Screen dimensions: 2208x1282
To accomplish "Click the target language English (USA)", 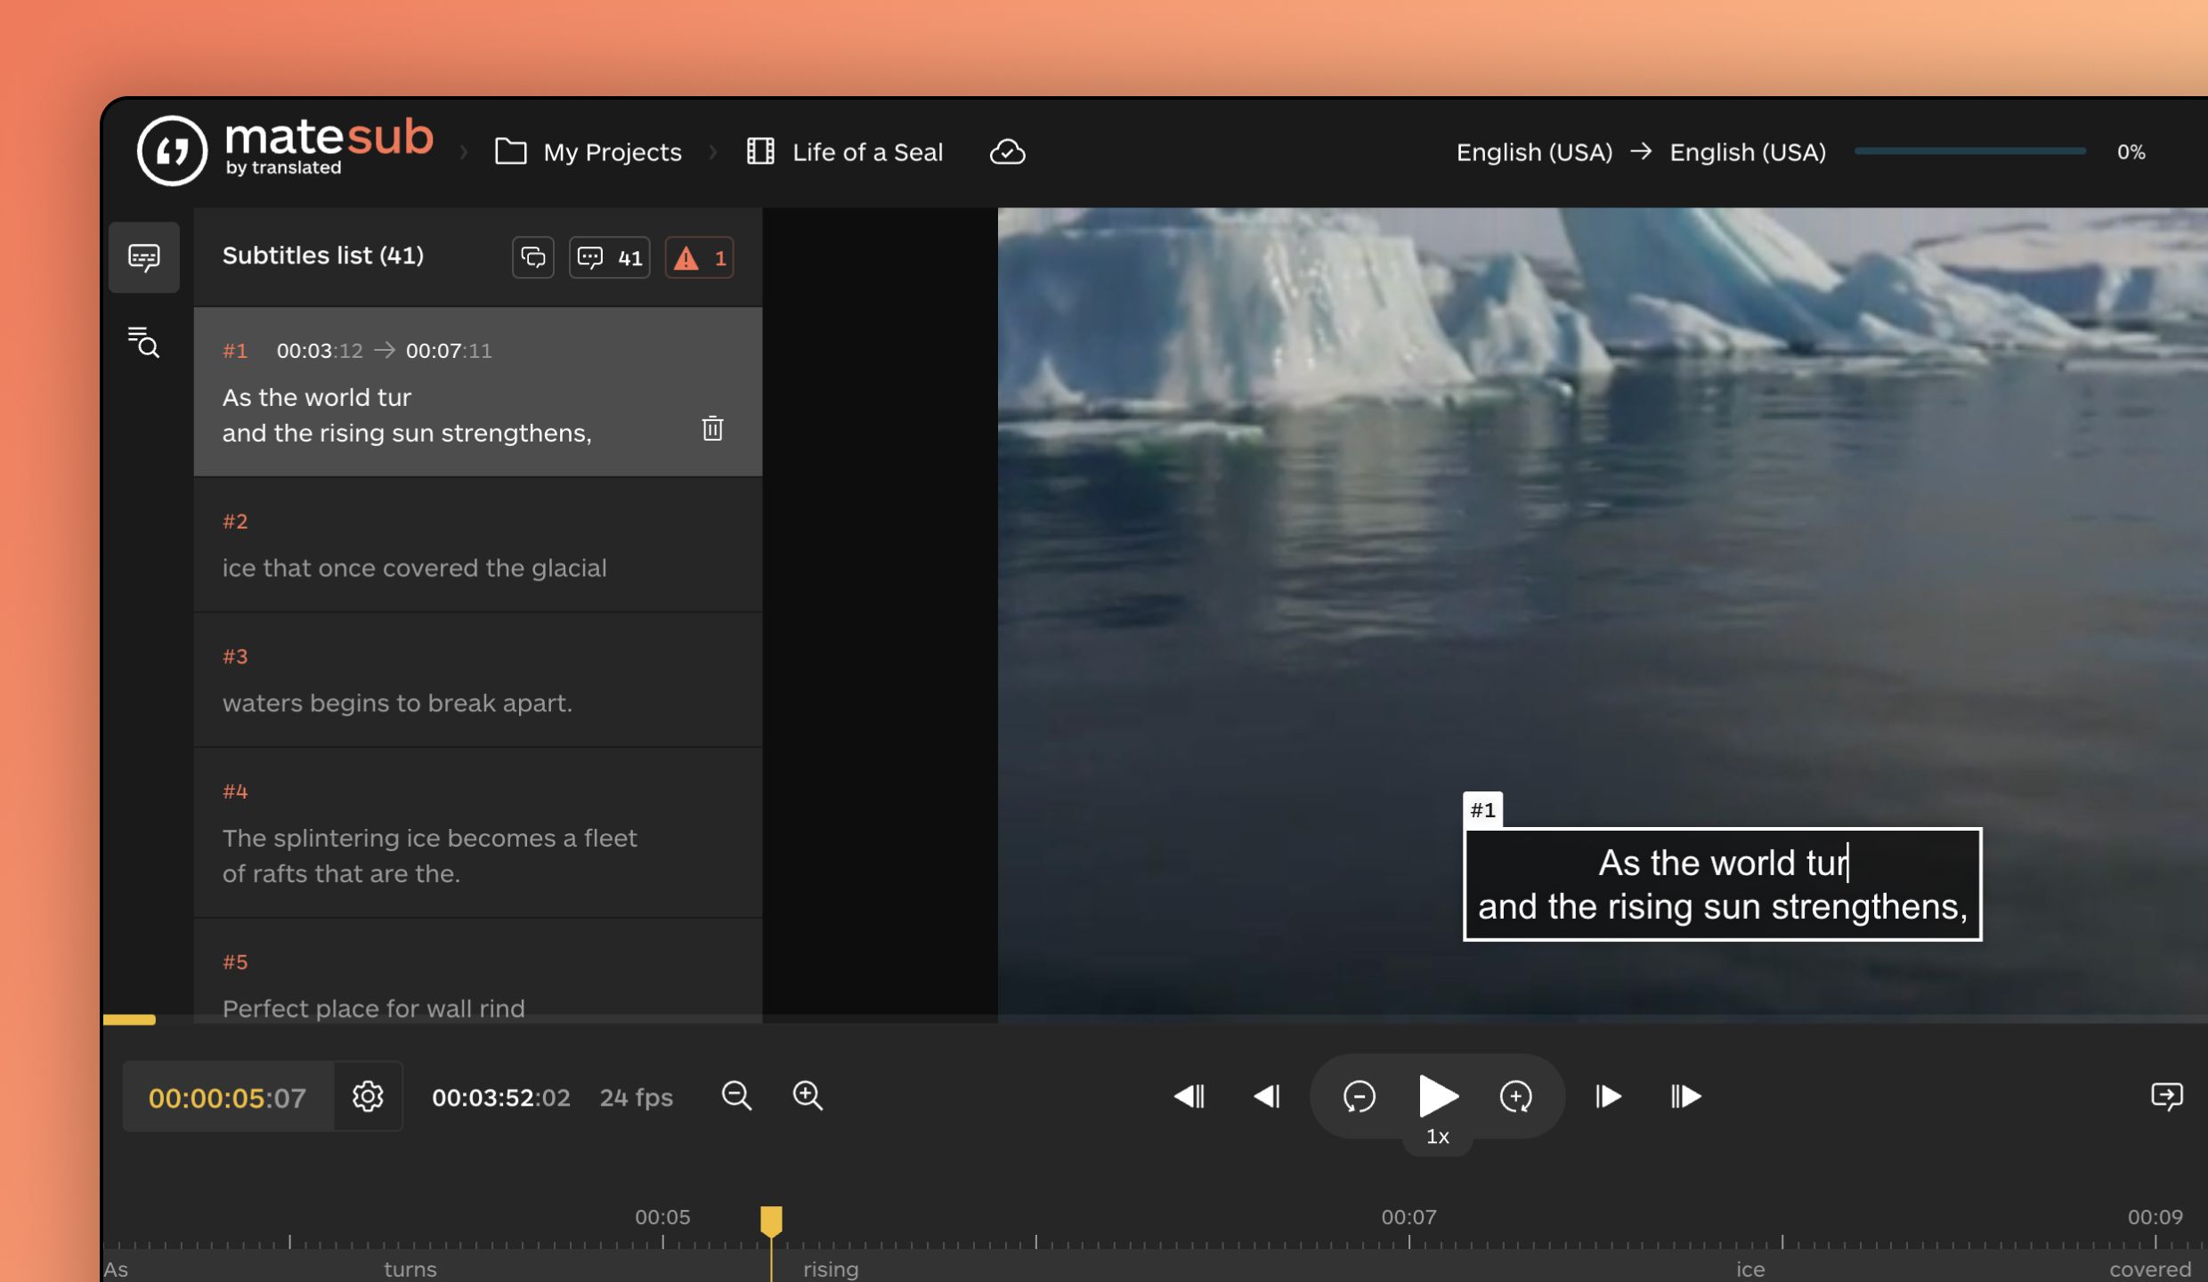I will click(x=1748, y=152).
